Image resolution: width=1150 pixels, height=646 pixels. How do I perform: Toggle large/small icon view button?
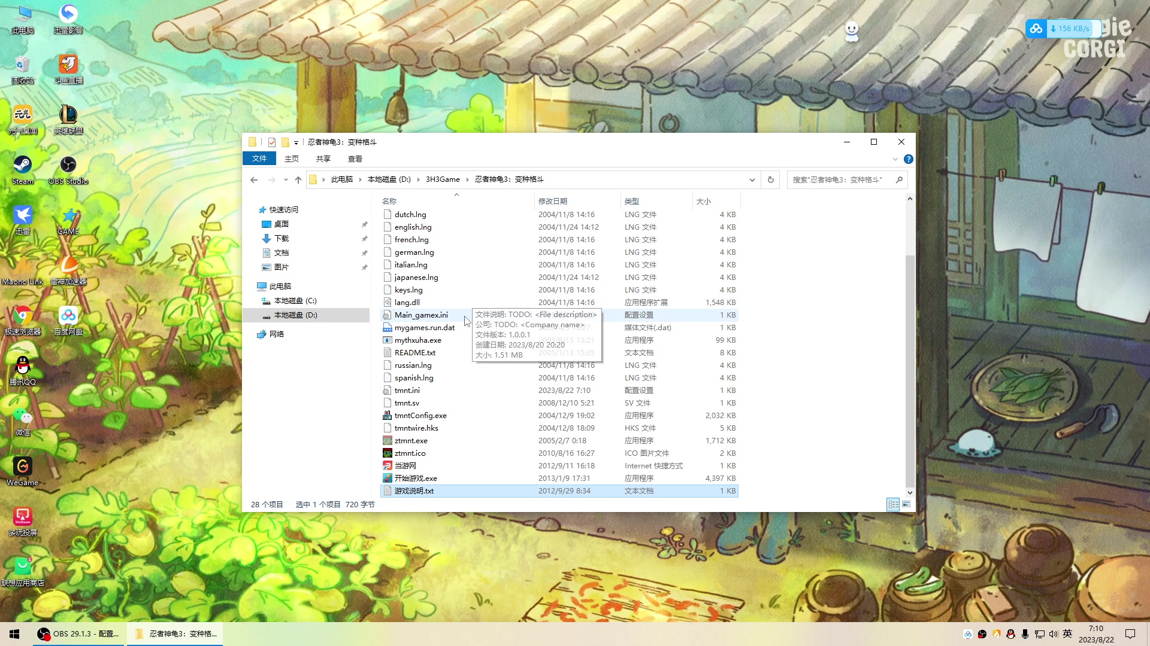point(906,503)
